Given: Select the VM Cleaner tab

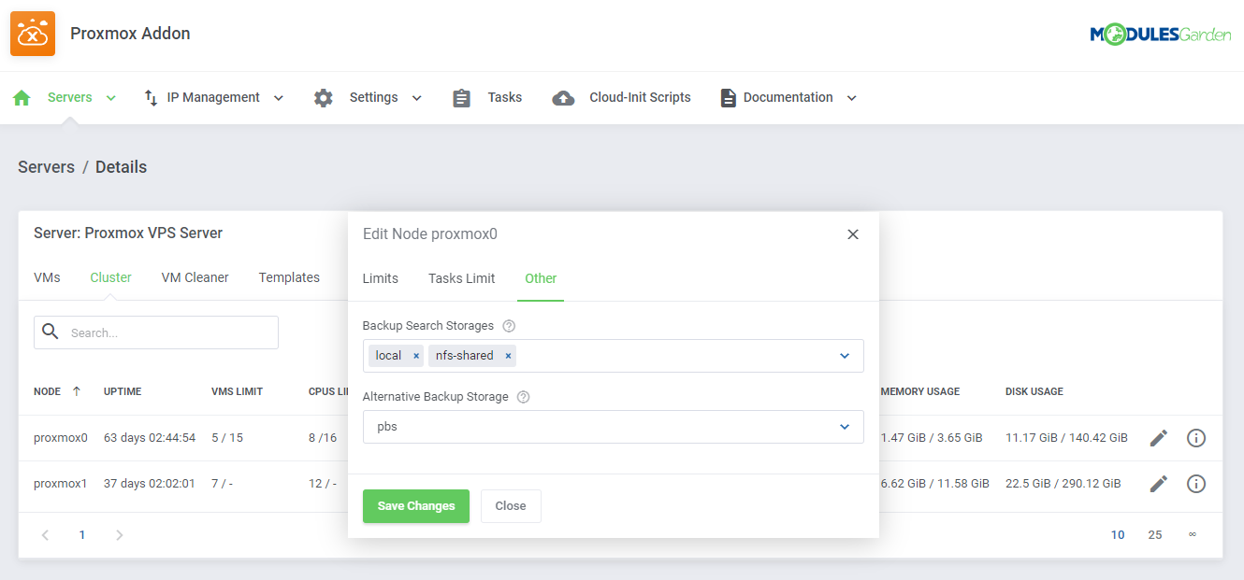Looking at the screenshot, I should 195,277.
